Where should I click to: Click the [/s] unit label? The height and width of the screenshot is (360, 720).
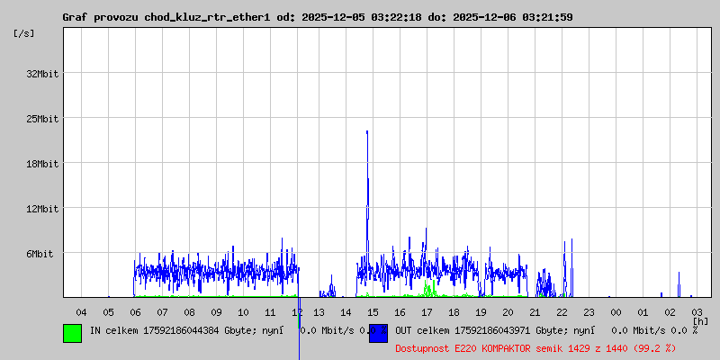click(24, 33)
